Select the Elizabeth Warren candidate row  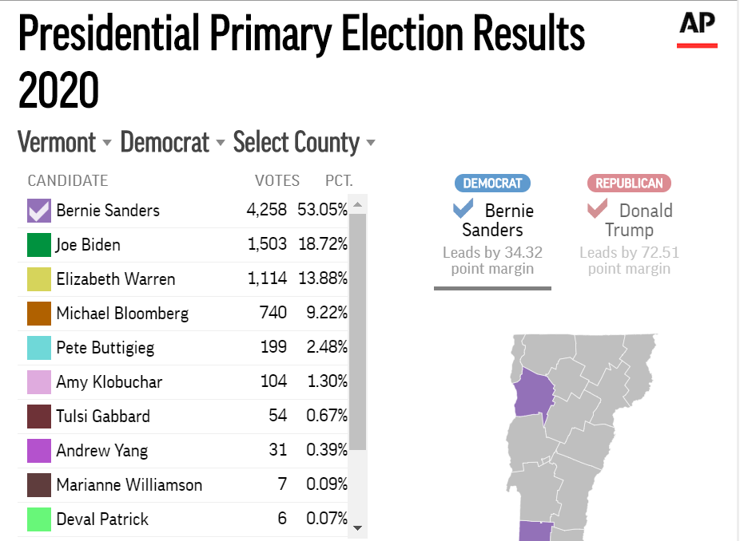187,279
